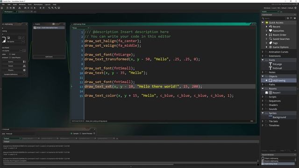The image size is (299, 168).
Task: Collapse the Fonts folder
Action: click(x=263, y=60)
